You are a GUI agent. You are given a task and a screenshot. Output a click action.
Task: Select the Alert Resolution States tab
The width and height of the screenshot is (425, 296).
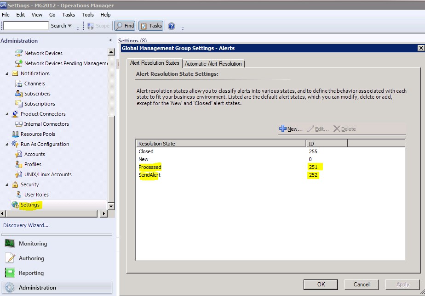[x=155, y=63]
